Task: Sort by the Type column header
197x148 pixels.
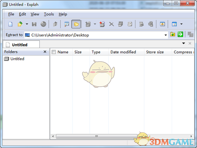Action: tap(96, 52)
